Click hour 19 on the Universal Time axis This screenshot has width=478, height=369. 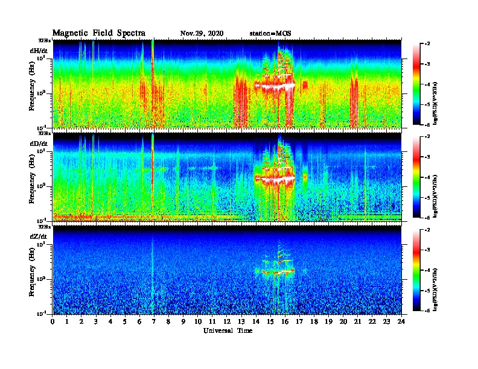328,322
